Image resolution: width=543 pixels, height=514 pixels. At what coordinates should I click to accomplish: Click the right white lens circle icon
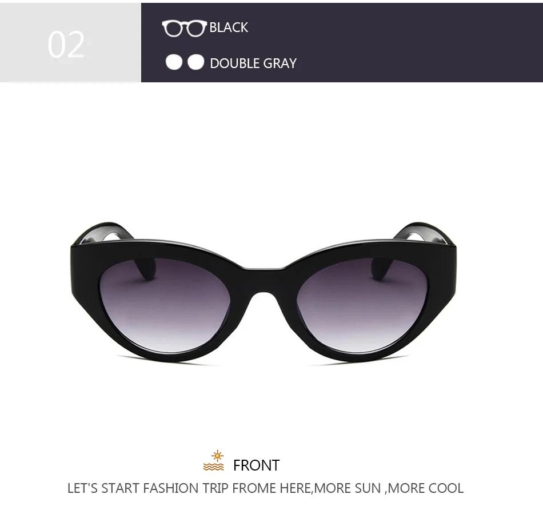tap(195, 62)
